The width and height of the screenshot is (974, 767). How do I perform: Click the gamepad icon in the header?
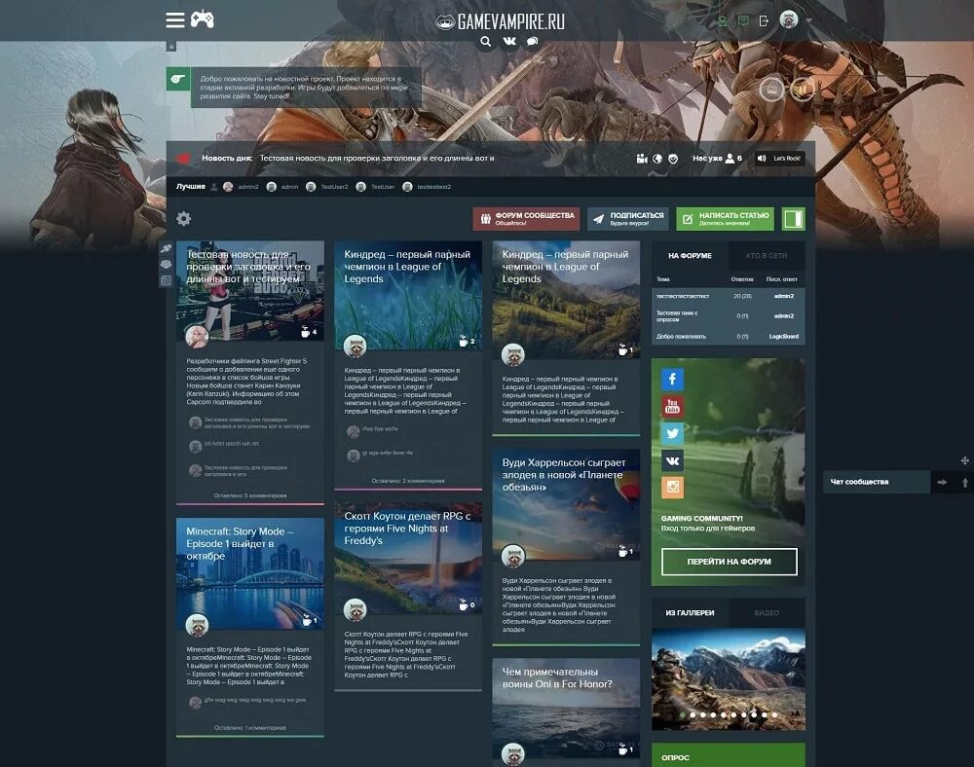(x=202, y=19)
